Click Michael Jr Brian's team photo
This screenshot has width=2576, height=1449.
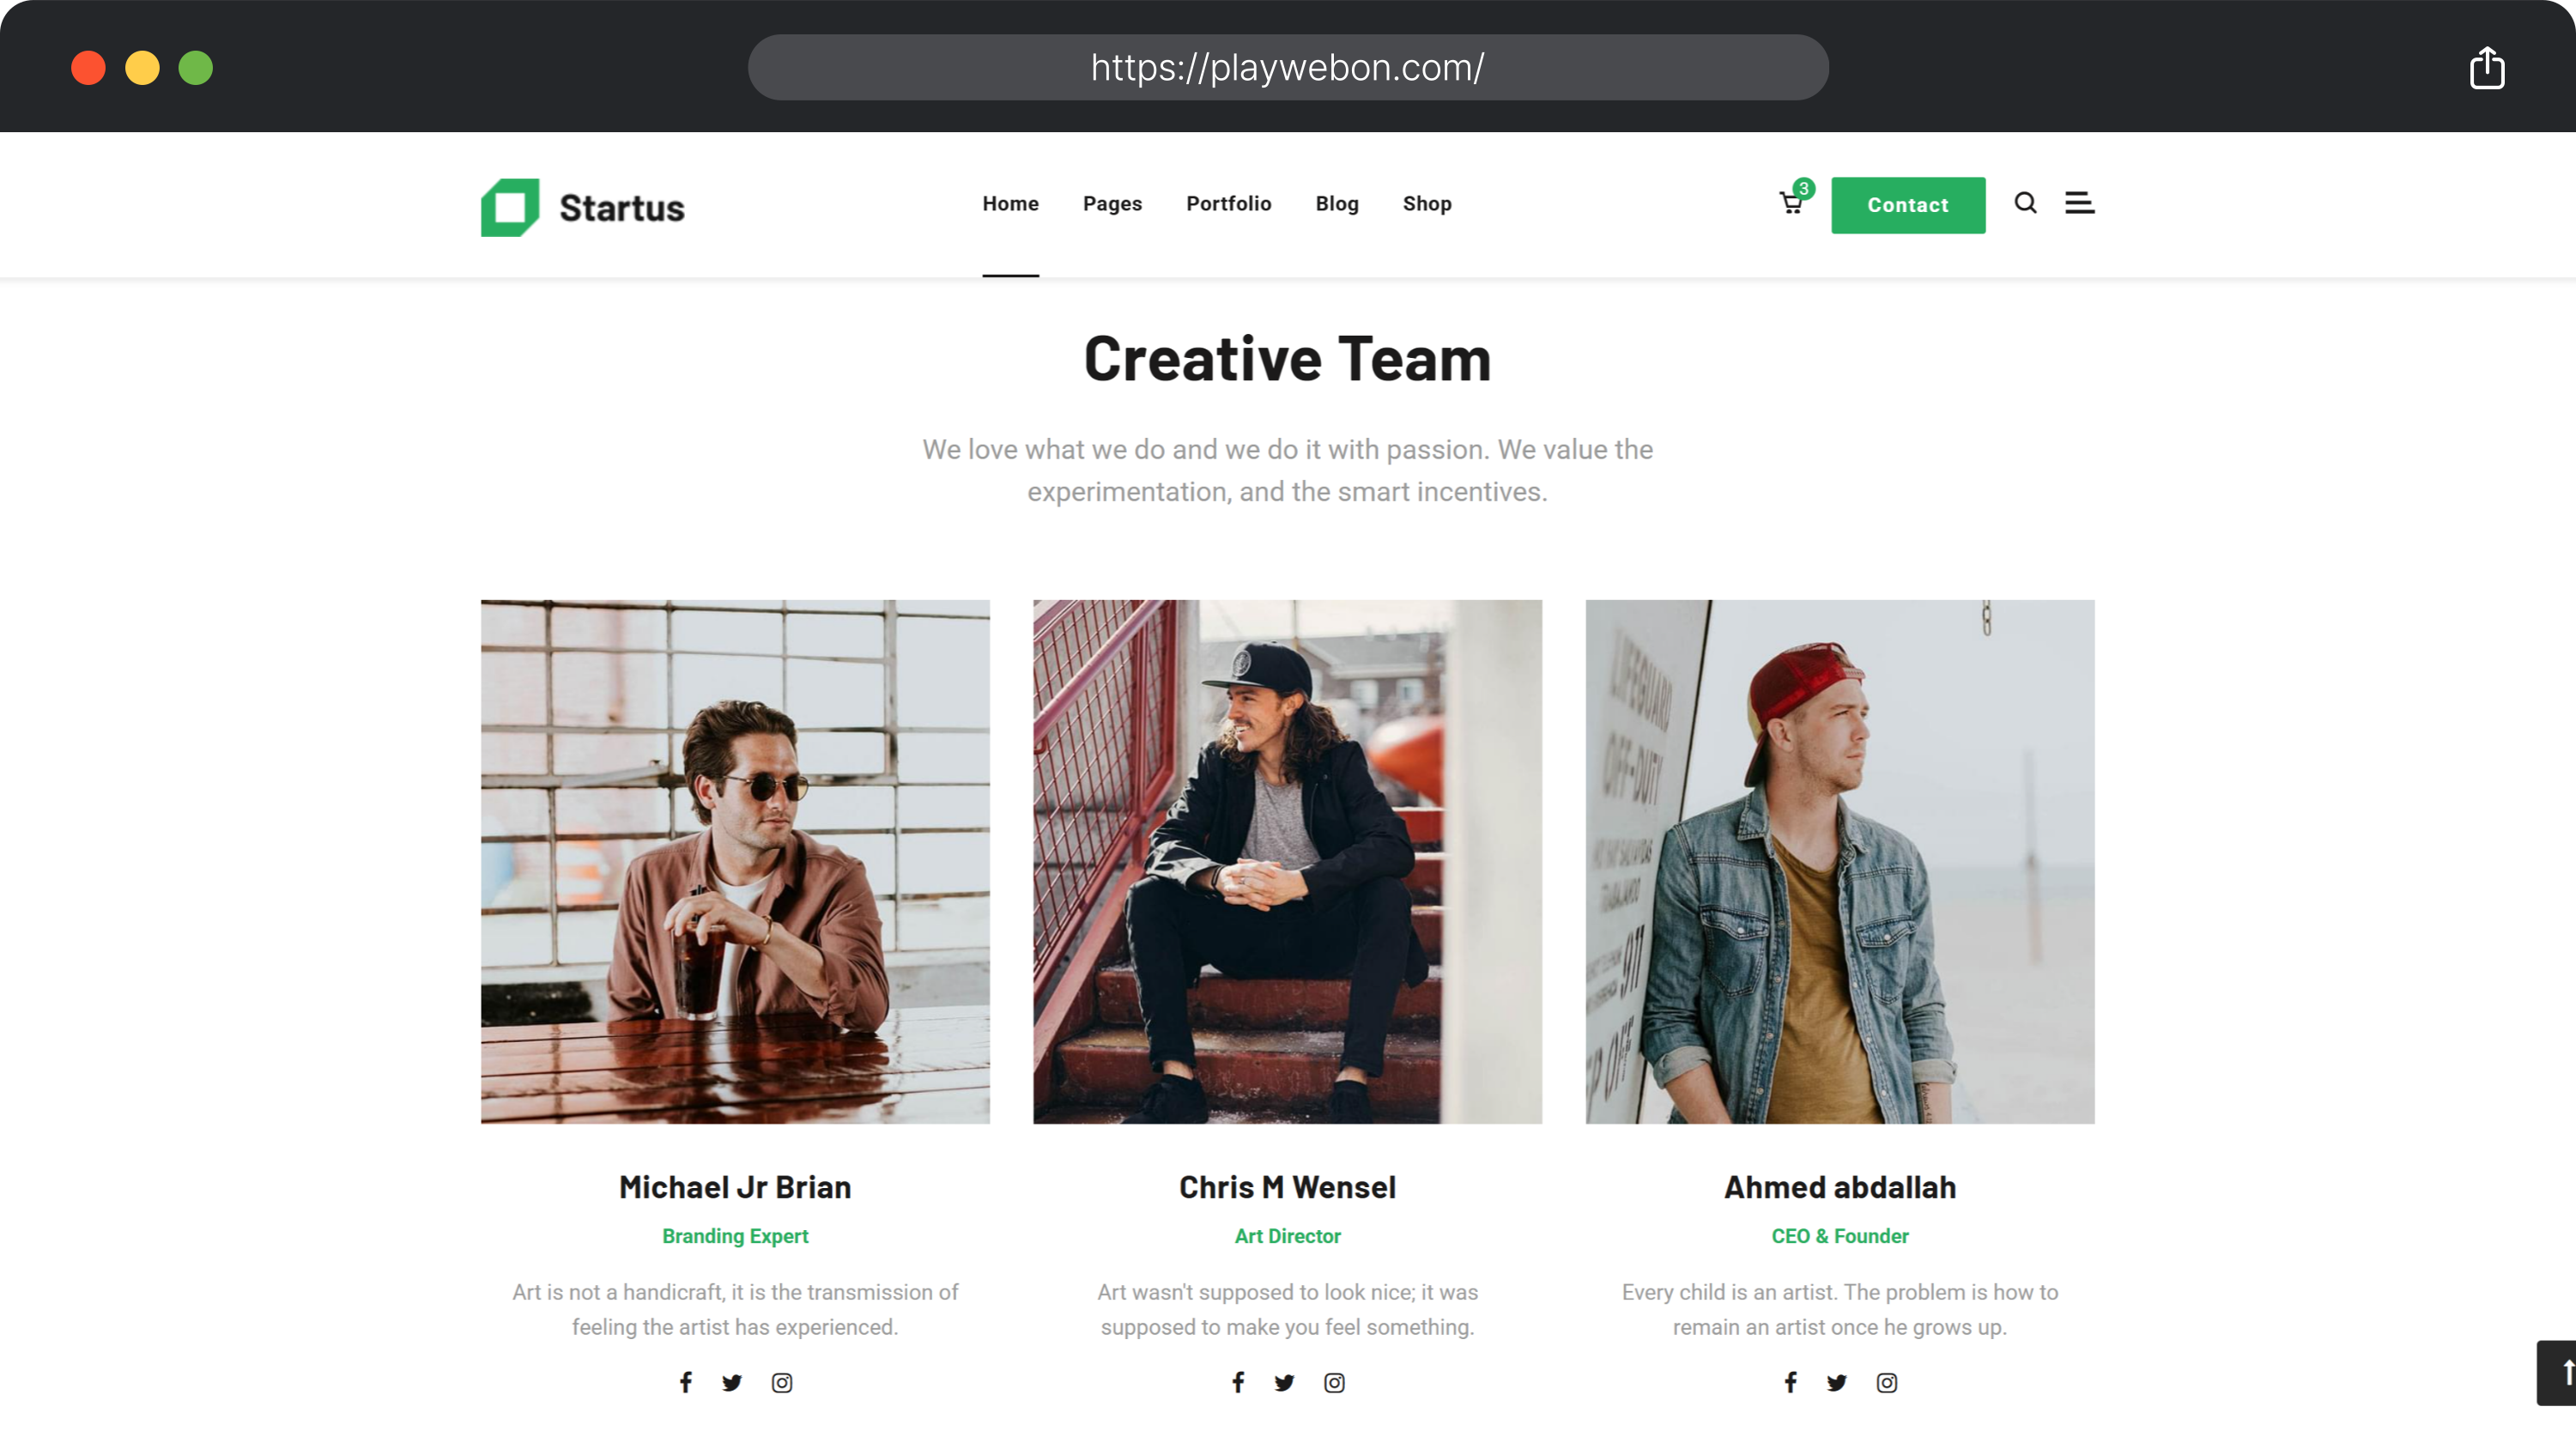coord(735,862)
